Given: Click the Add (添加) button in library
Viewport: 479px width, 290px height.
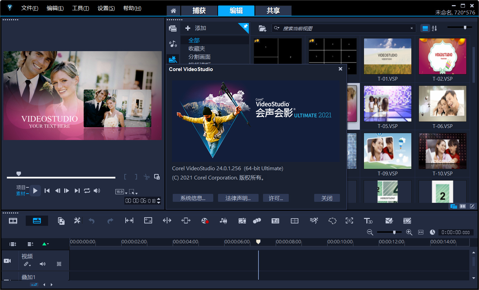Looking at the screenshot, I should coord(196,28).
